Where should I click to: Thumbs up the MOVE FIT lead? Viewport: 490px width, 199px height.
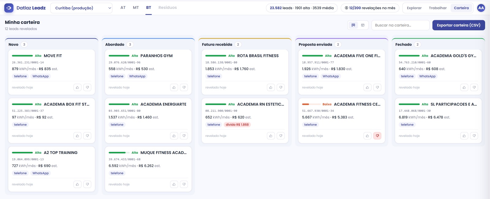coord(77,88)
